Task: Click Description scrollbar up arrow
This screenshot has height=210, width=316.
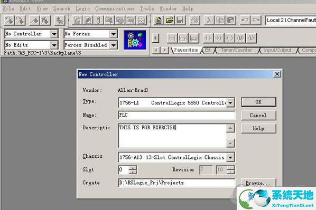Action: point(230,128)
